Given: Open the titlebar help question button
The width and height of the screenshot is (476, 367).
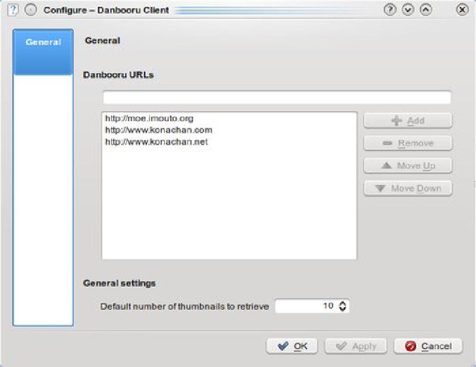Looking at the screenshot, I should pos(390,10).
